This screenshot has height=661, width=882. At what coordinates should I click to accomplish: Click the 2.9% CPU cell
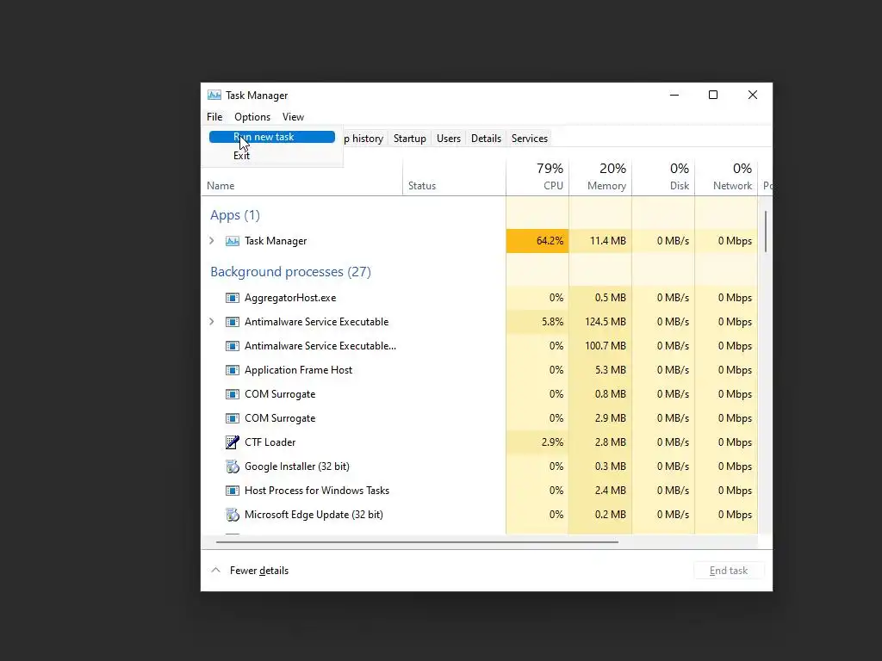point(537,442)
